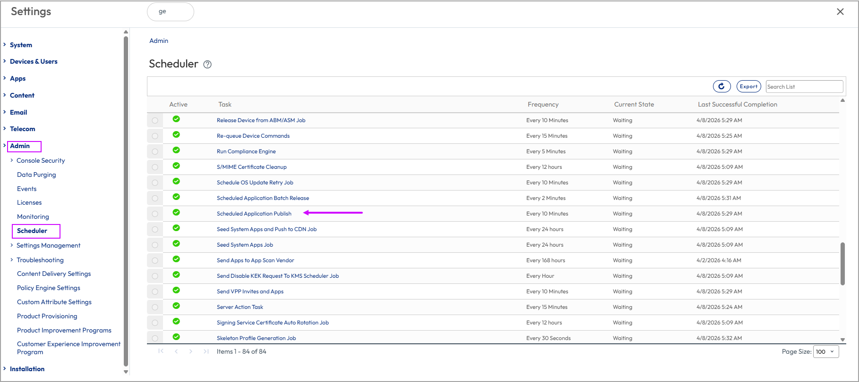Click the sidebar scroll down arrow
The width and height of the screenshot is (859, 382).
[126, 372]
